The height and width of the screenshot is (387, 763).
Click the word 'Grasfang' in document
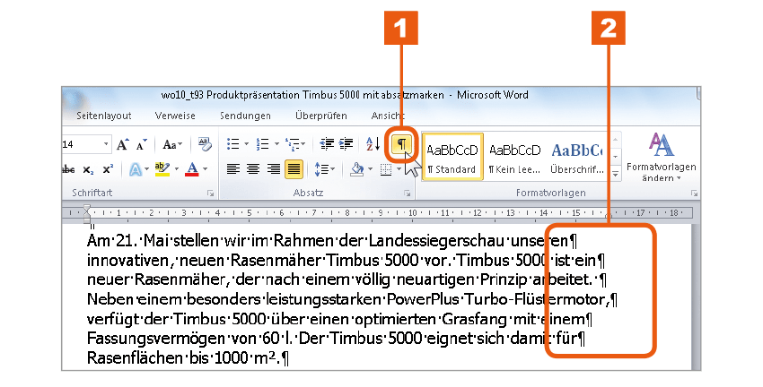[472, 319]
